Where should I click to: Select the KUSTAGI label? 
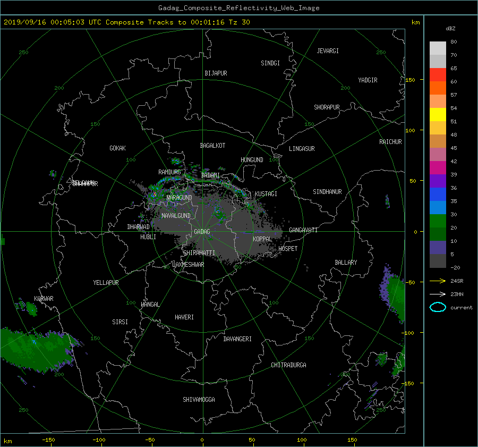pos(266,194)
